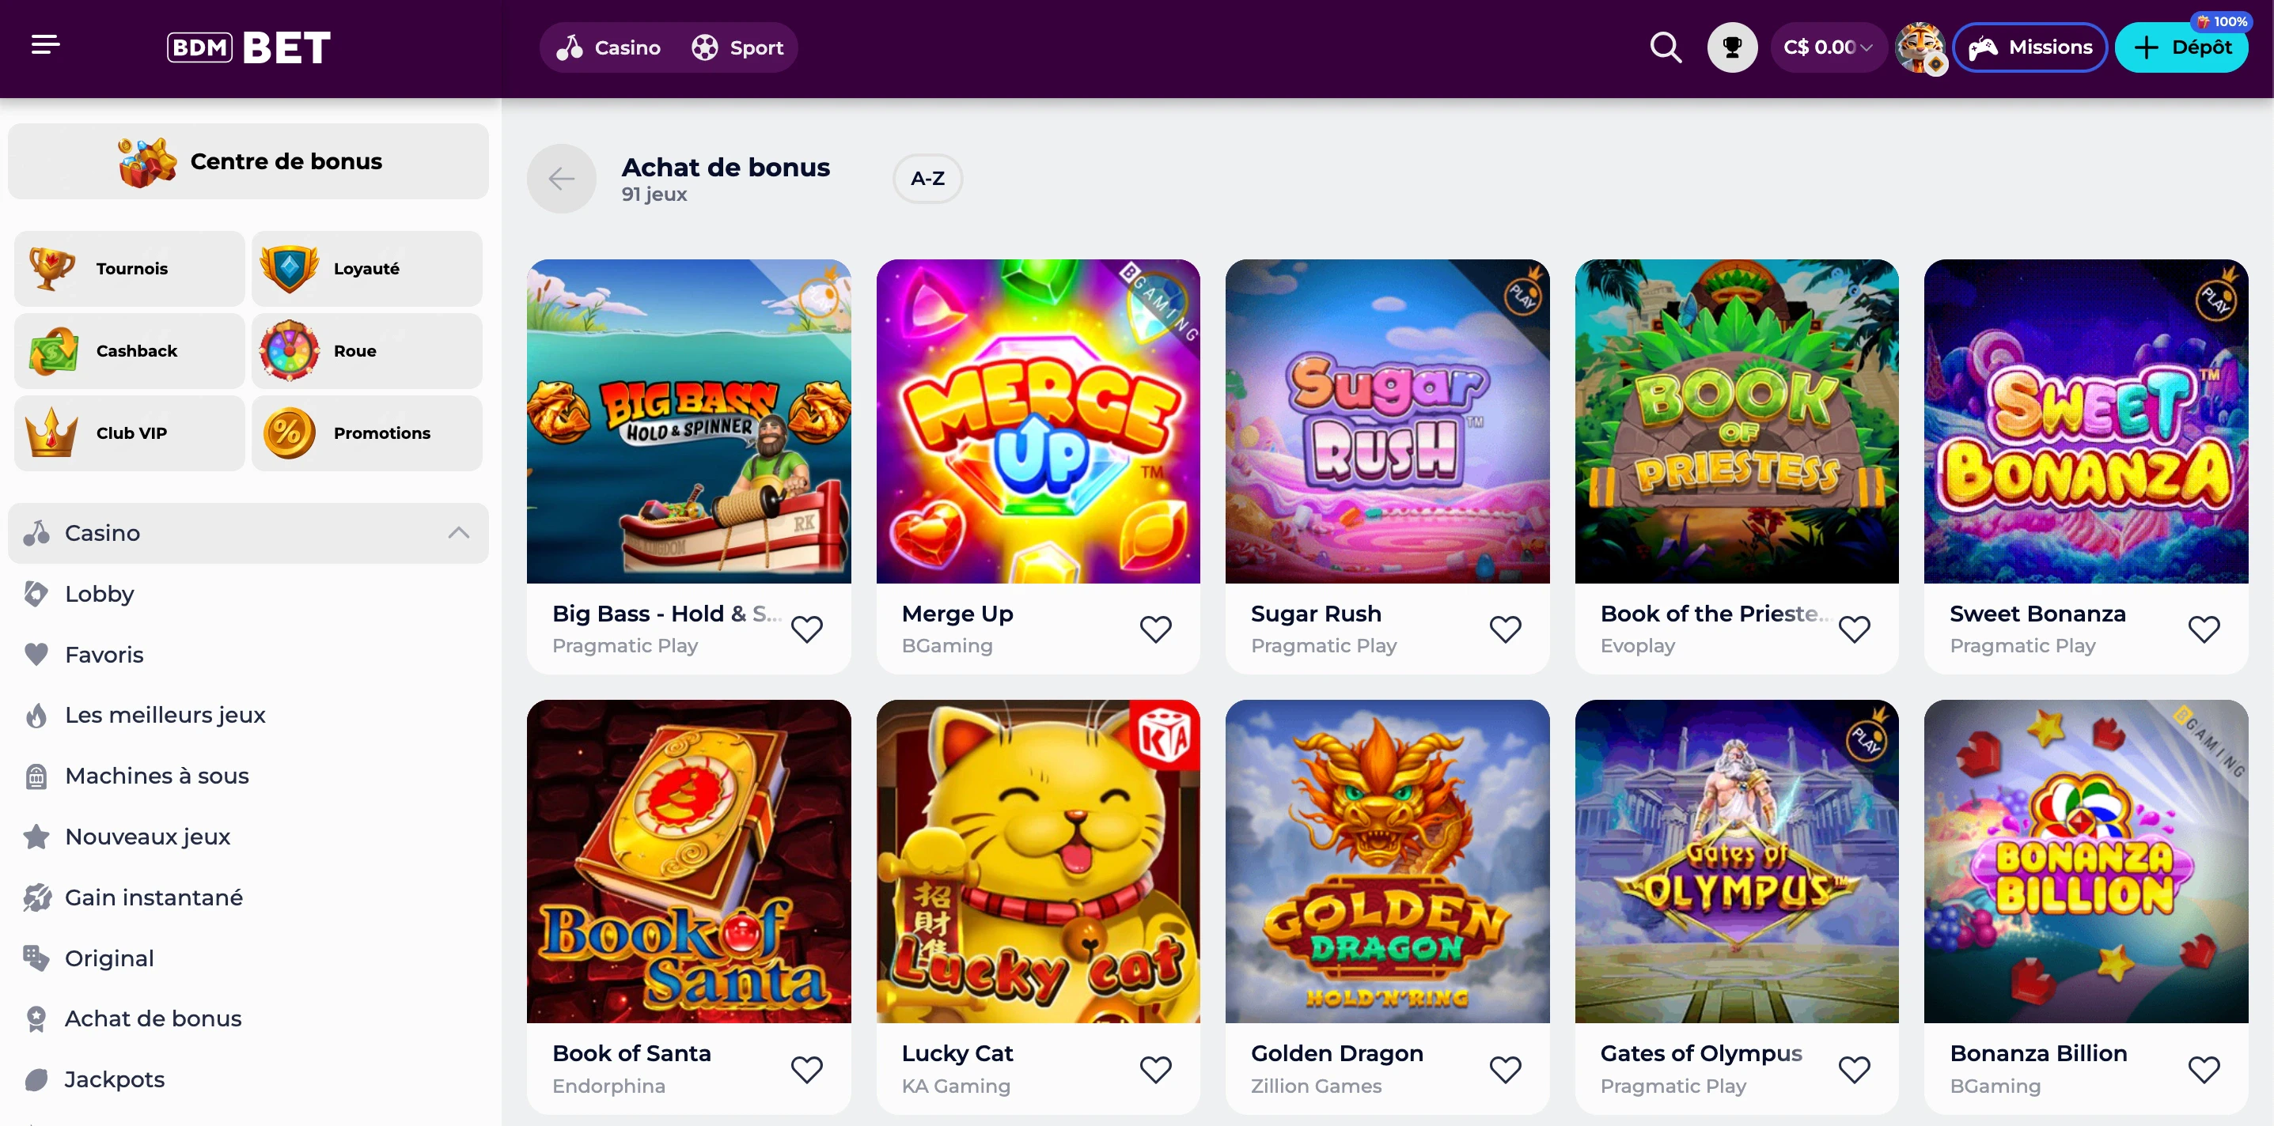Click the back arrow beside Achat de bonus
The width and height of the screenshot is (2274, 1126).
(562, 179)
